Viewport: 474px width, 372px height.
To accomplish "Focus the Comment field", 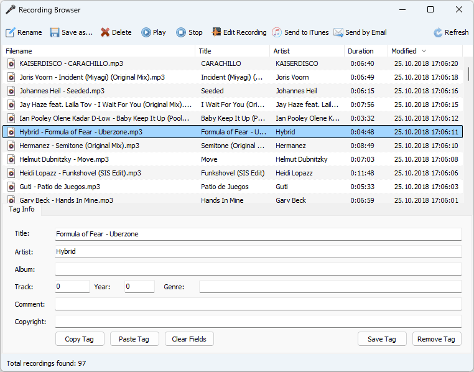I will pos(258,304).
